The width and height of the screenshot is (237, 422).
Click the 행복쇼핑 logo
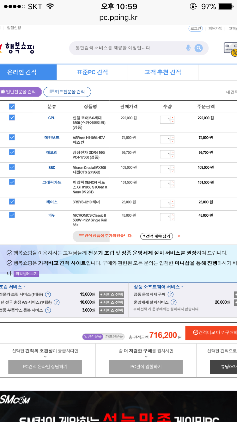click(x=18, y=48)
